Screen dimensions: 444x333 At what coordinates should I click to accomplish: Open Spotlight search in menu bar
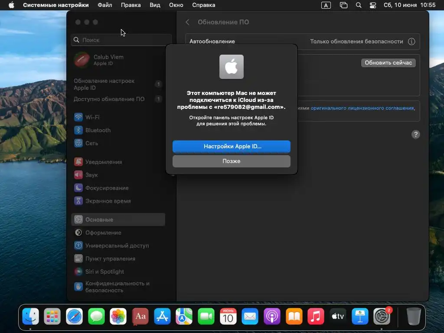359,5
